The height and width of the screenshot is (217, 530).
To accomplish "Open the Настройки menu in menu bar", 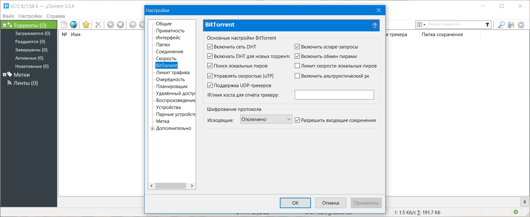I will (x=30, y=16).
